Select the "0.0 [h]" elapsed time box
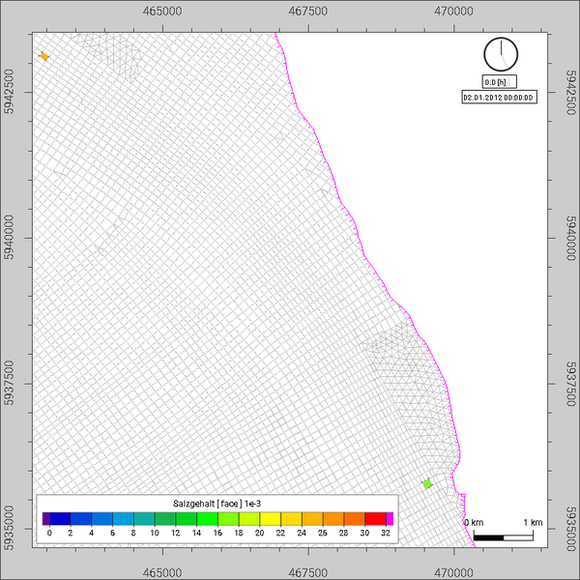 coord(500,82)
